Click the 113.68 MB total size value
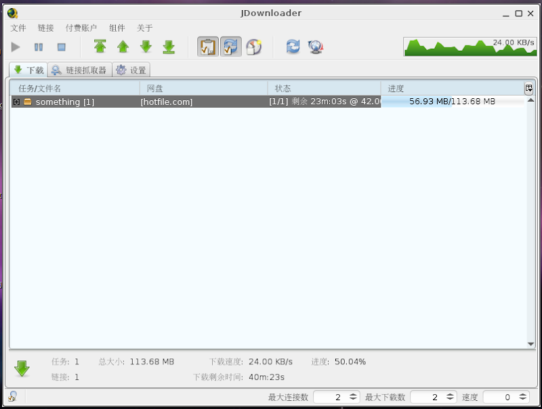This screenshot has width=542, height=409. (x=152, y=362)
